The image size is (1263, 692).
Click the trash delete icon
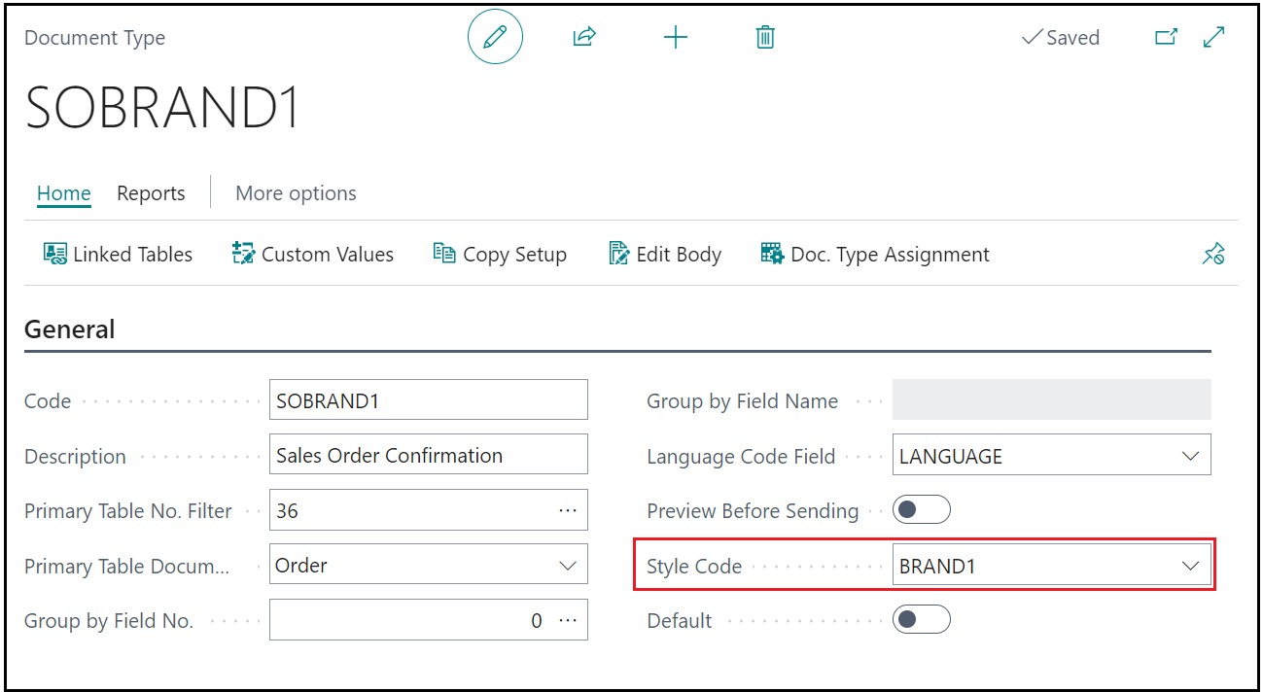[765, 38]
